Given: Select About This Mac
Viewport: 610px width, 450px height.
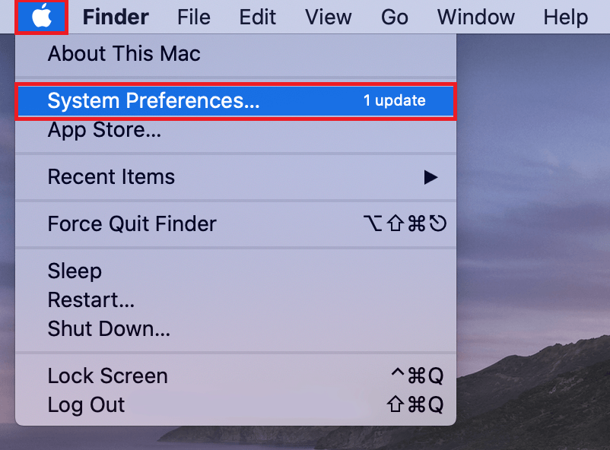Looking at the screenshot, I should (x=124, y=54).
